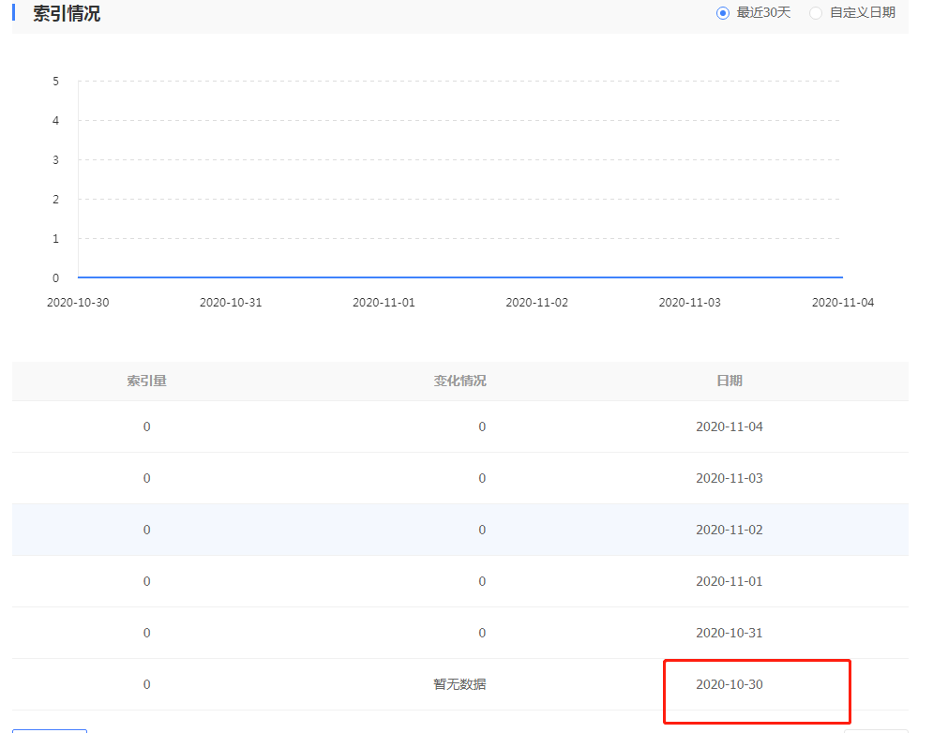Click the 索引量 column header

[147, 381]
